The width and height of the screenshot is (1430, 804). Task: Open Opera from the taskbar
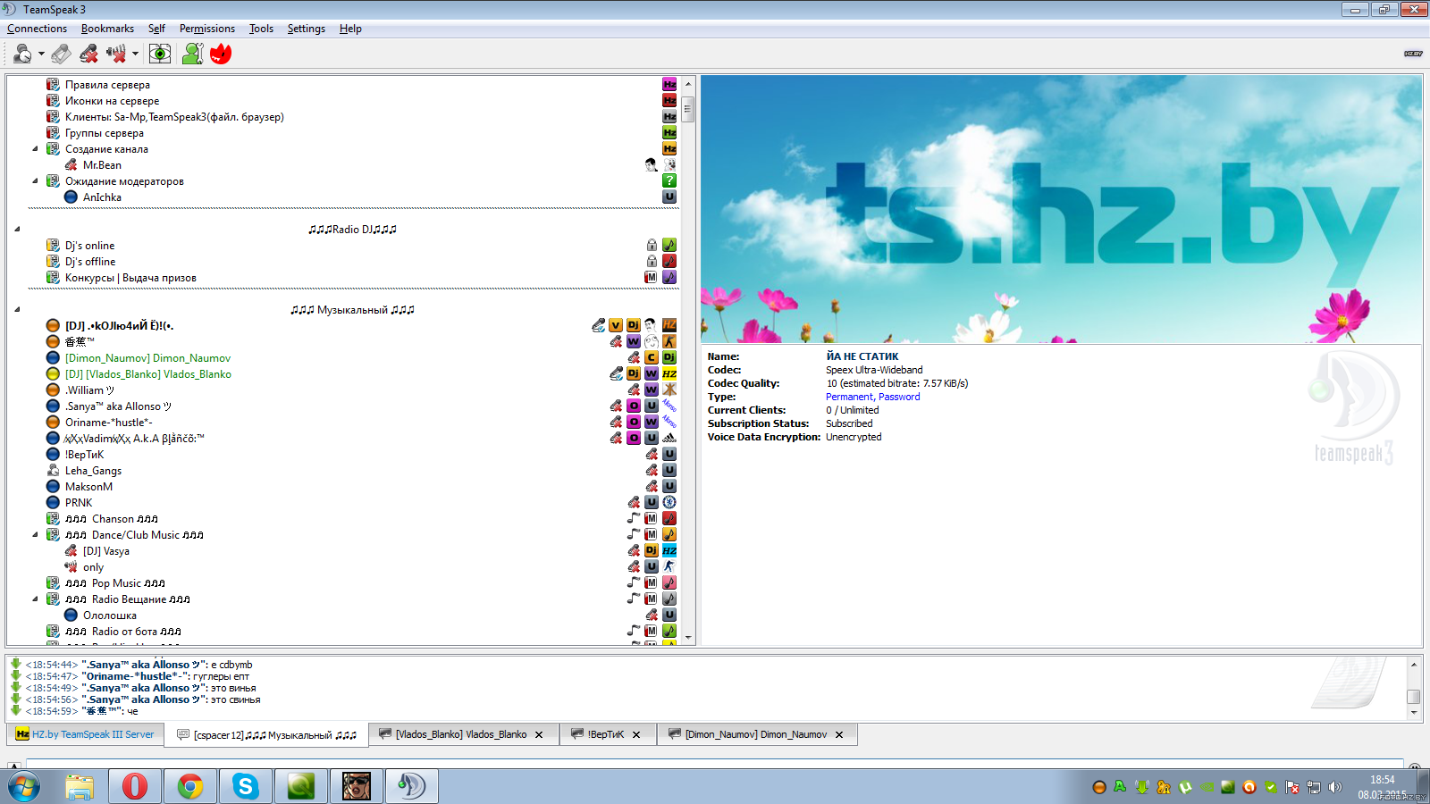135,786
